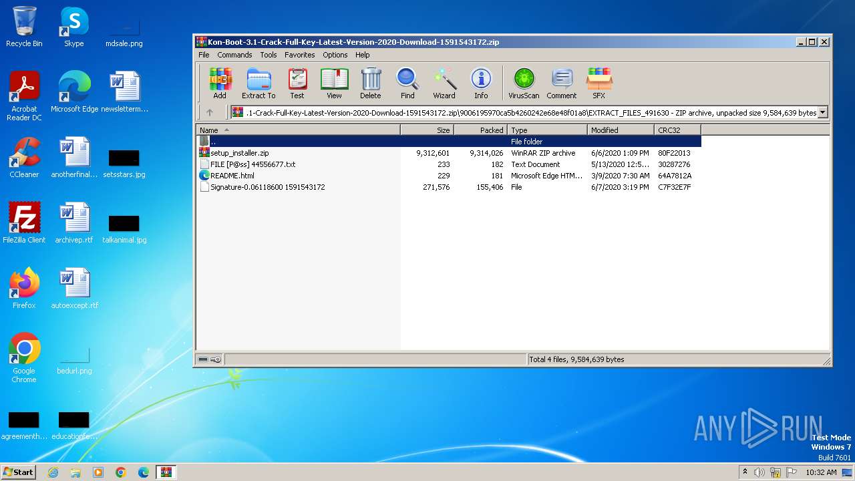
Task: Open the Help menu
Action: (x=363, y=55)
